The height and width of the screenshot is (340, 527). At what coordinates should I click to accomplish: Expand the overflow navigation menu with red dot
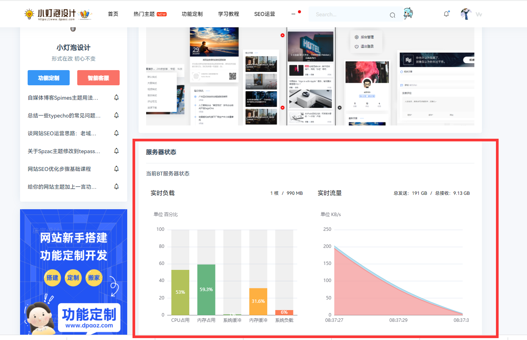[294, 14]
